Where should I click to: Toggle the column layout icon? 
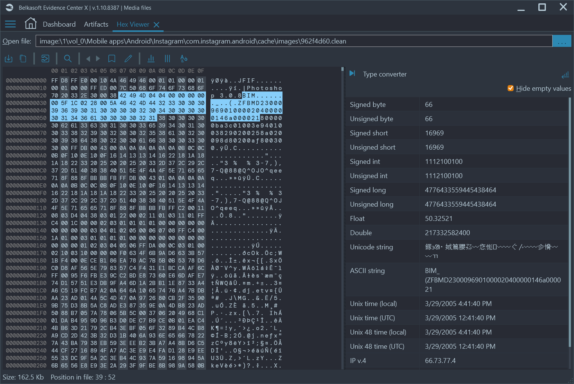[167, 58]
